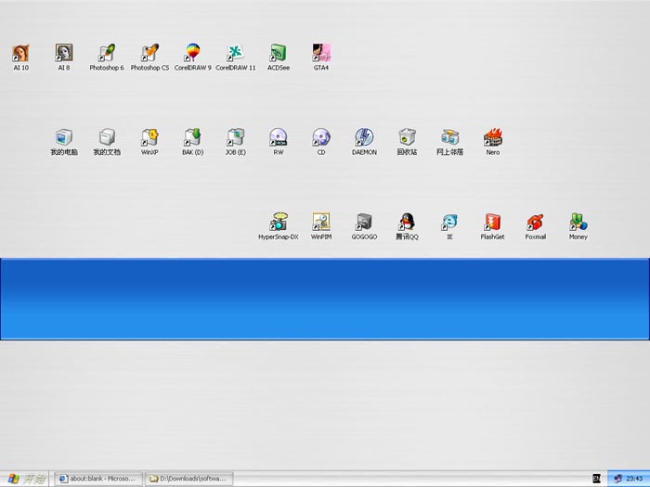
Task: Switch to about:blank taskbar window
Action: click(98, 479)
